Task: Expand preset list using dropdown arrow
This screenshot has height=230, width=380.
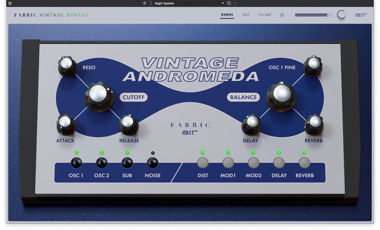Action: tap(223, 3)
